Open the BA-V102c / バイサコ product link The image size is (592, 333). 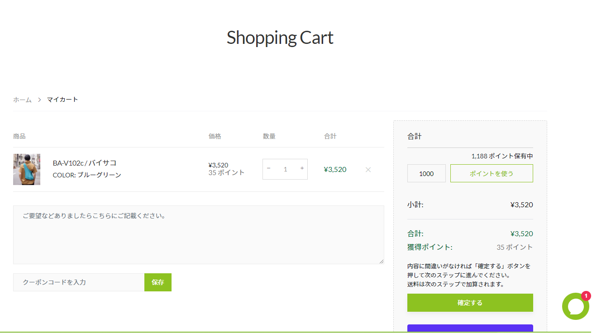tap(85, 163)
